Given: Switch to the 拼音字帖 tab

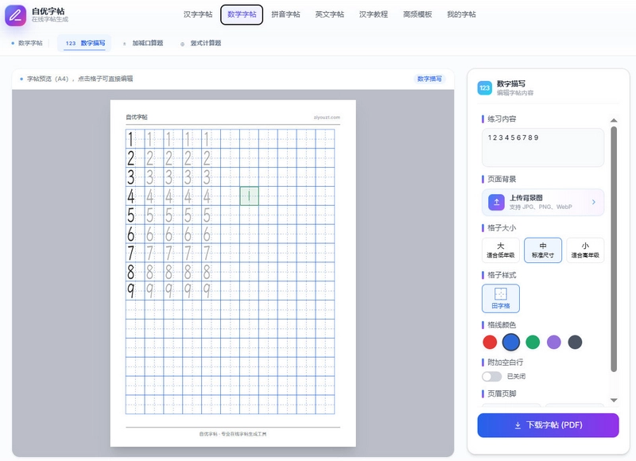Looking at the screenshot, I should [x=285, y=14].
